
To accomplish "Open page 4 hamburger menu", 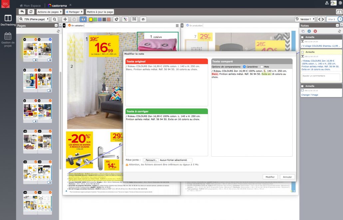I will point(177,26).
